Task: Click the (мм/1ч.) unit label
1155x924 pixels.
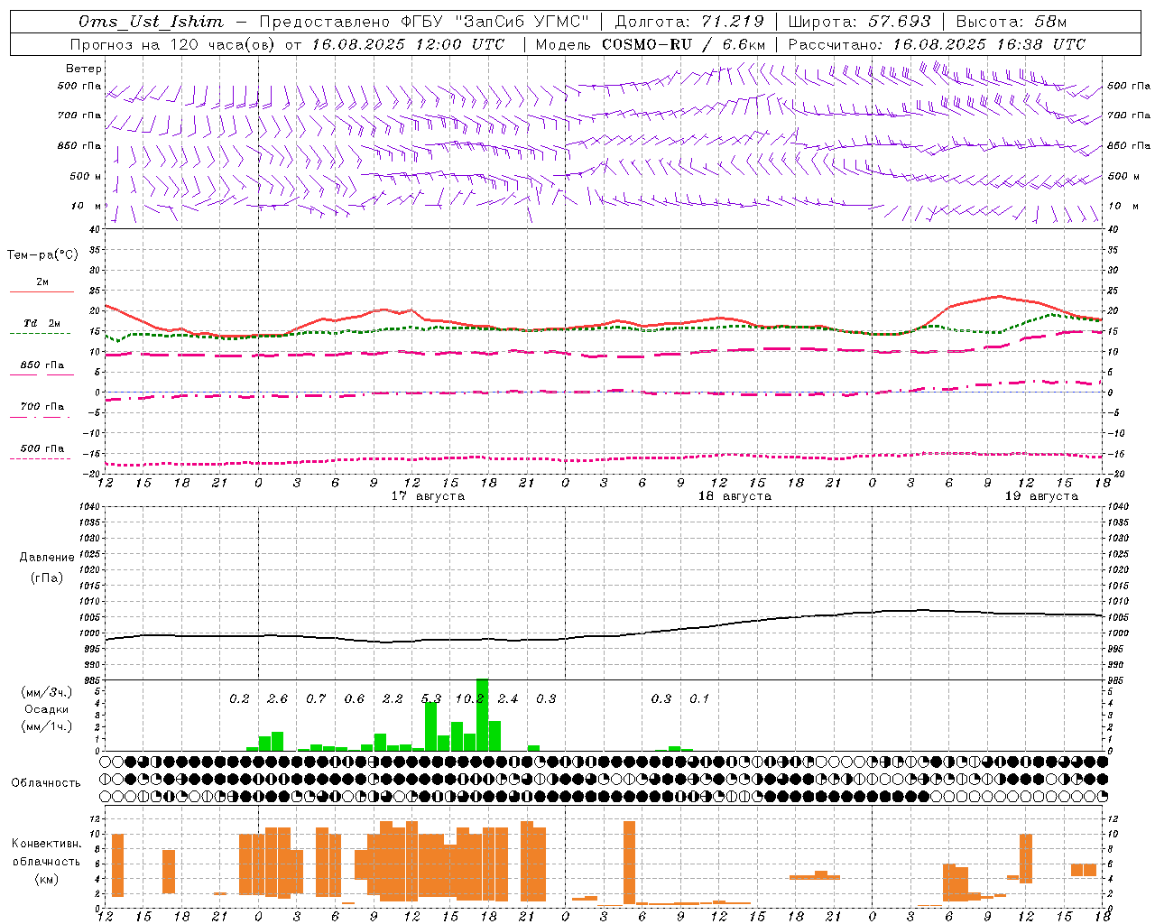Action: coord(47,726)
